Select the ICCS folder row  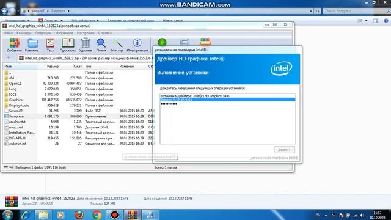78,95
